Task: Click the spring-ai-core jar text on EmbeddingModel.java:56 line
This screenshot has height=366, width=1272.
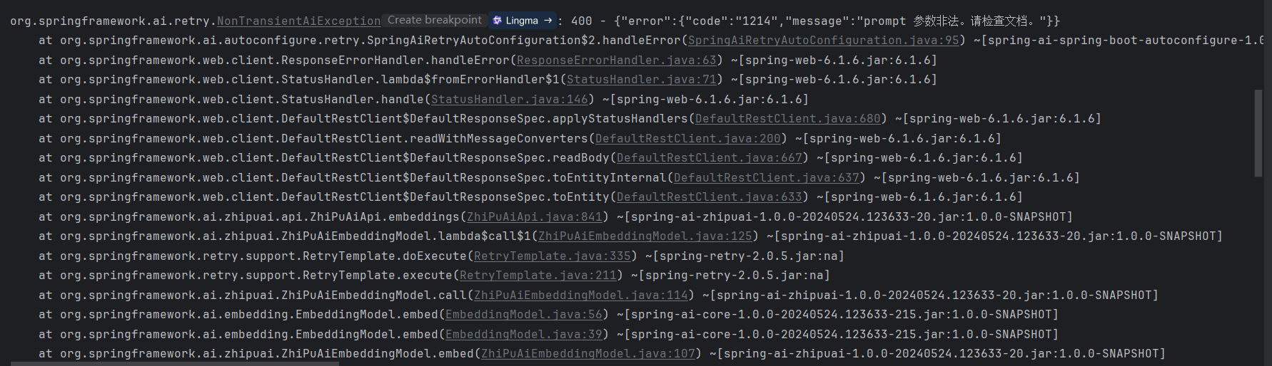Action: click(838, 315)
